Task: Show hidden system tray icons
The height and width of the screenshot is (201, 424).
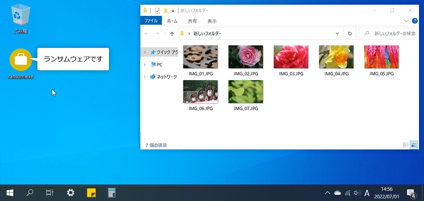Action: (327, 193)
